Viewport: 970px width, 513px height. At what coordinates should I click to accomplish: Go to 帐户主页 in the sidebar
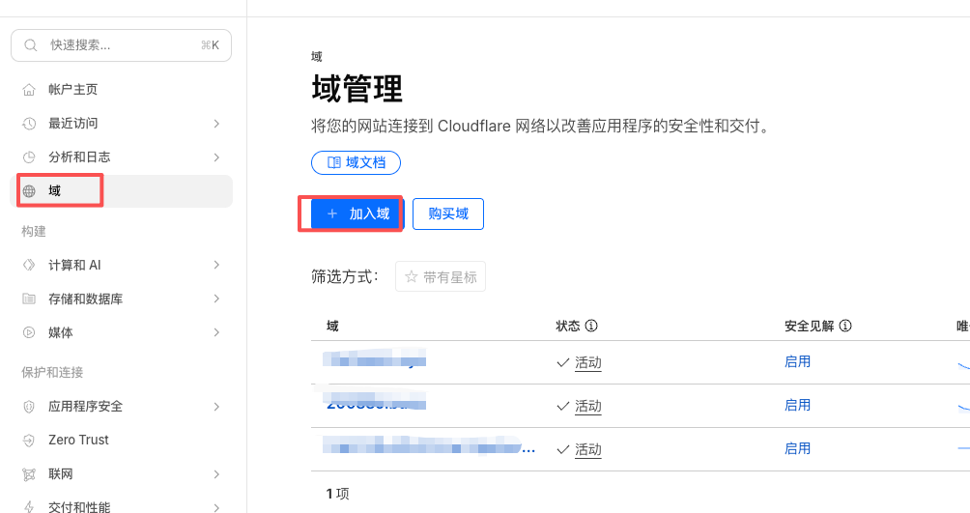click(x=73, y=90)
